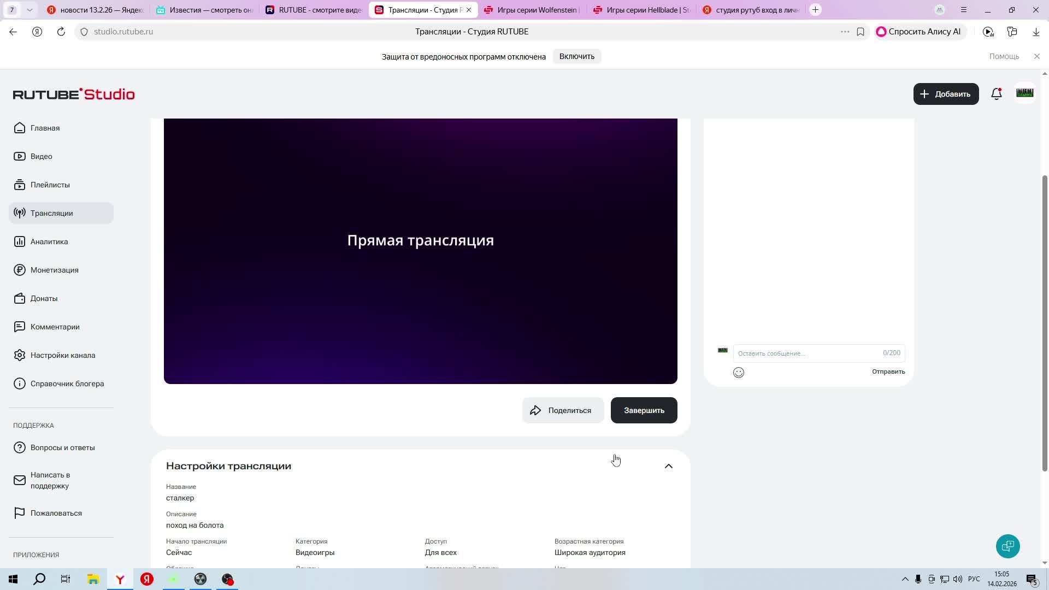This screenshot has height=590, width=1049.
Task: Click the Поделиться share button
Action: coord(563,410)
